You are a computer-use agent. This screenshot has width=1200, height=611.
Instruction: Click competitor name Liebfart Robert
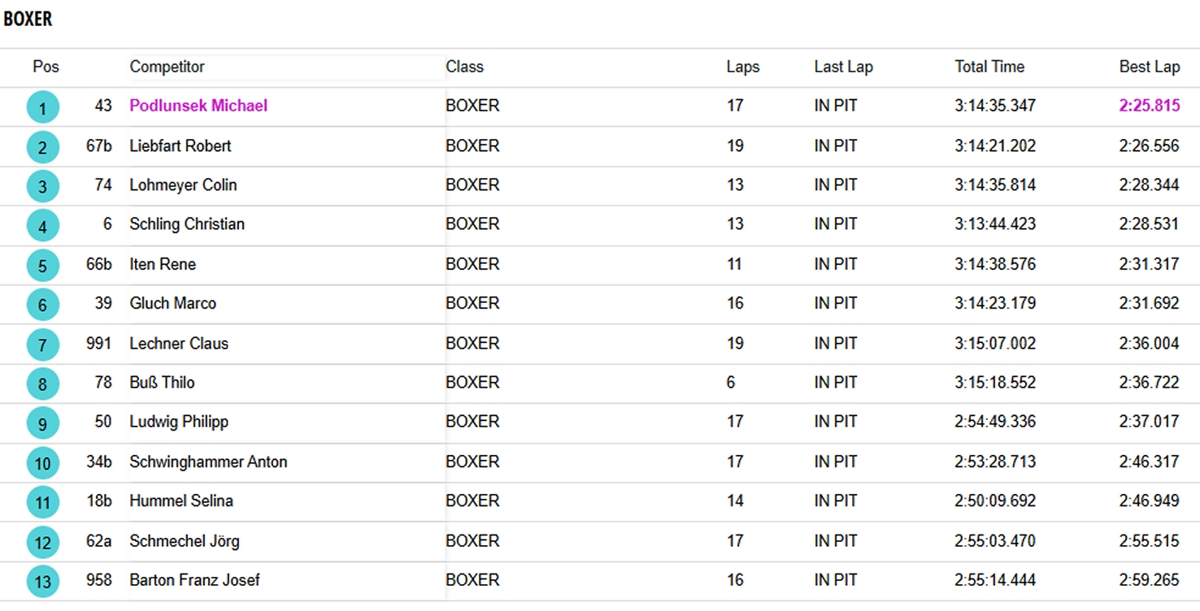180,145
